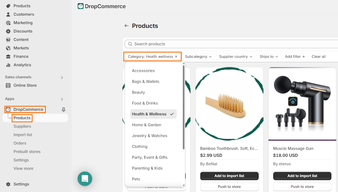
Task: Add Bamboo Toothbrush to import list
Action: pyautogui.click(x=229, y=176)
